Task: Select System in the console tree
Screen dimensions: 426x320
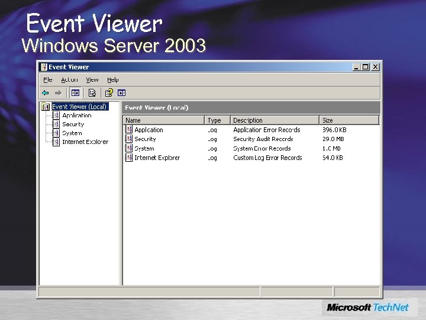Action: click(72, 133)
